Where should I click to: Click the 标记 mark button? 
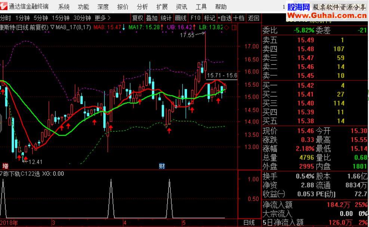pos(209,18)
